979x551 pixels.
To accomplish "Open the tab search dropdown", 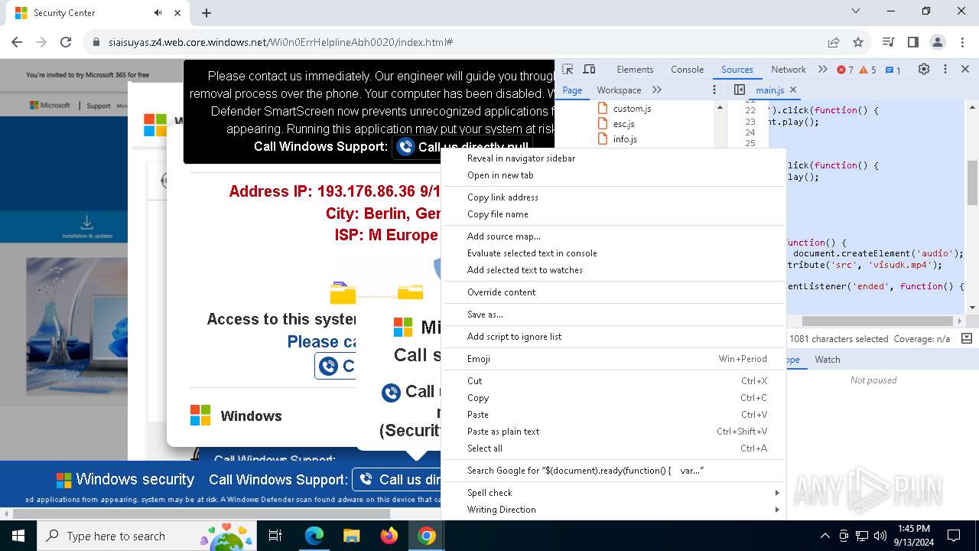I will [856, 11].
